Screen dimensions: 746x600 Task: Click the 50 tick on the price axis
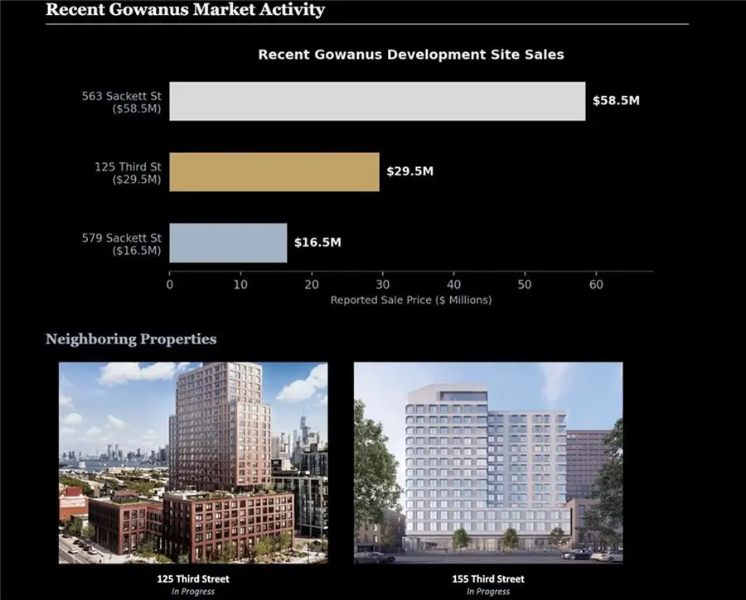tap(525, 285)
